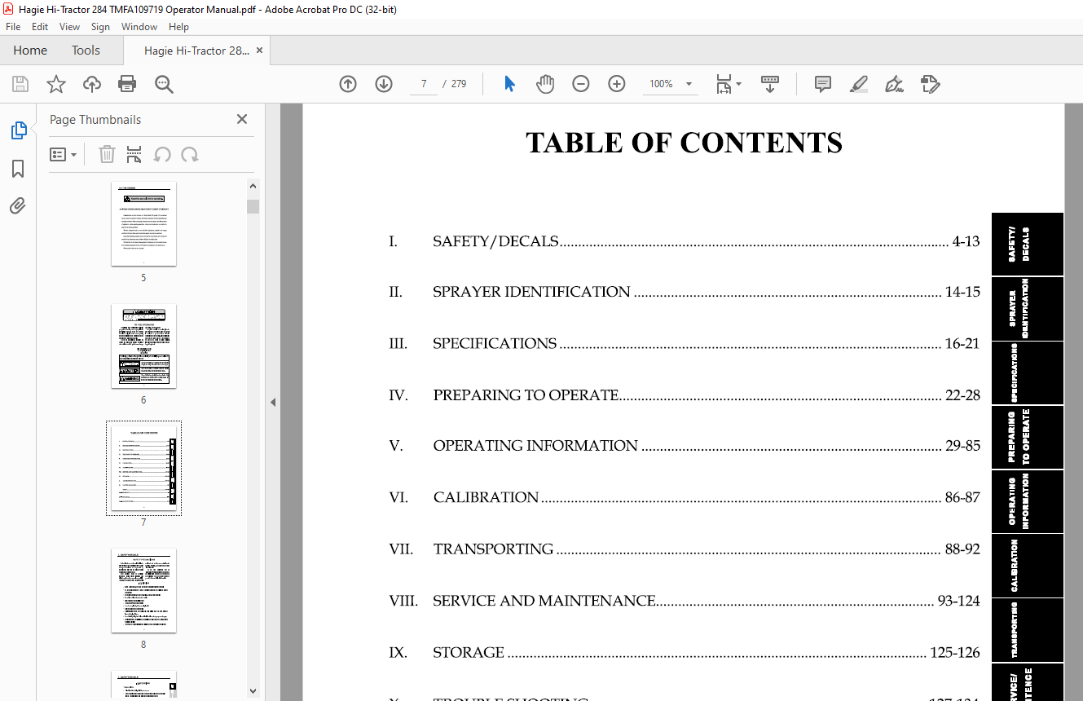Click the SAFETY/DECALS black side tab
The height and width of the screenshot is (701, 1083).
click(1028, 245)
